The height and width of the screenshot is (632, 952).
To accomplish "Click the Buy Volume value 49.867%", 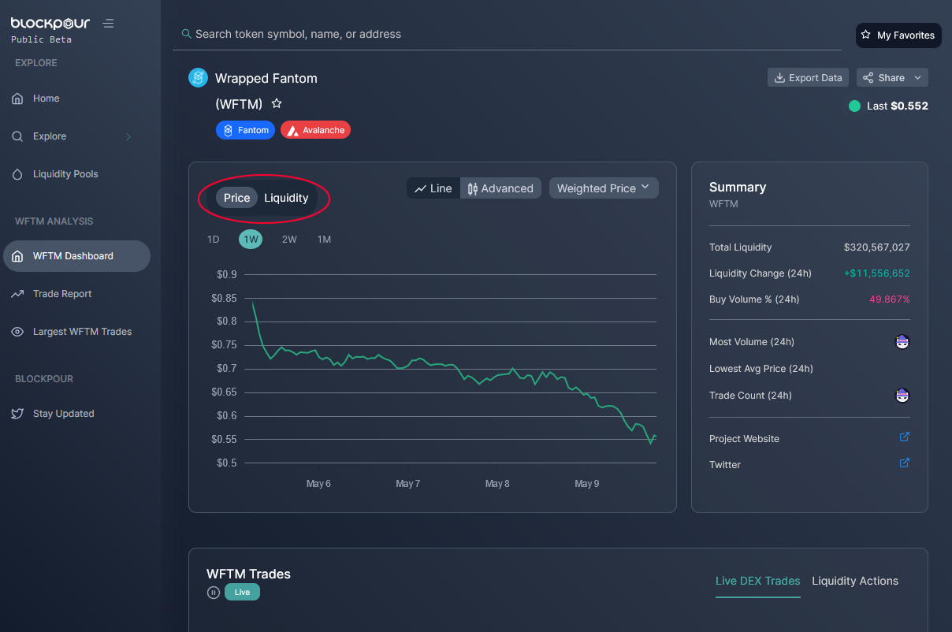I will click(890, 299).
